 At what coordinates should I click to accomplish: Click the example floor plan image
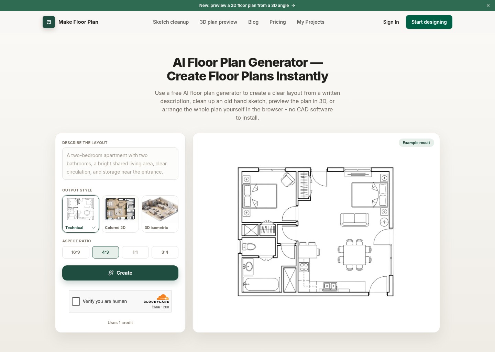tap(316, 232)
